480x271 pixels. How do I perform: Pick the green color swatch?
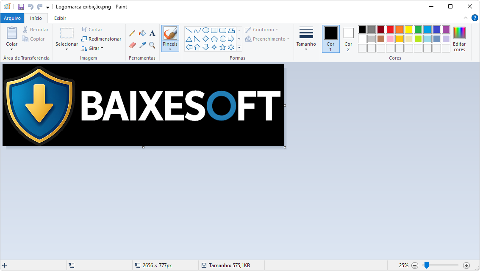point(418,29)
